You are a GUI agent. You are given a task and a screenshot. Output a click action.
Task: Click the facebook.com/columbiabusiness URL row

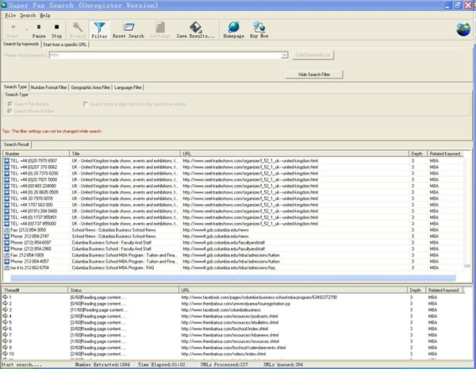[221, 309]
